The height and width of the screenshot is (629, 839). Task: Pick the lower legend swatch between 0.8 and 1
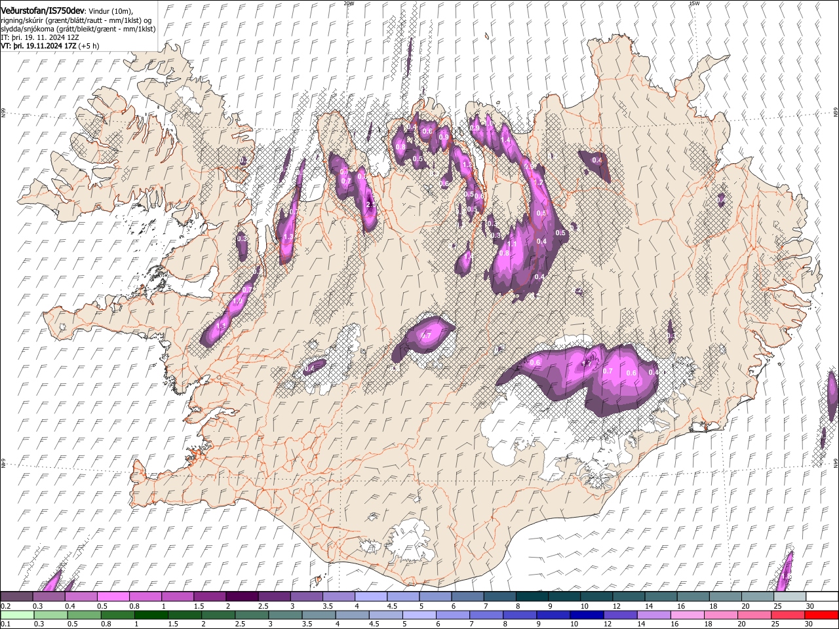[x=117, y=615]
